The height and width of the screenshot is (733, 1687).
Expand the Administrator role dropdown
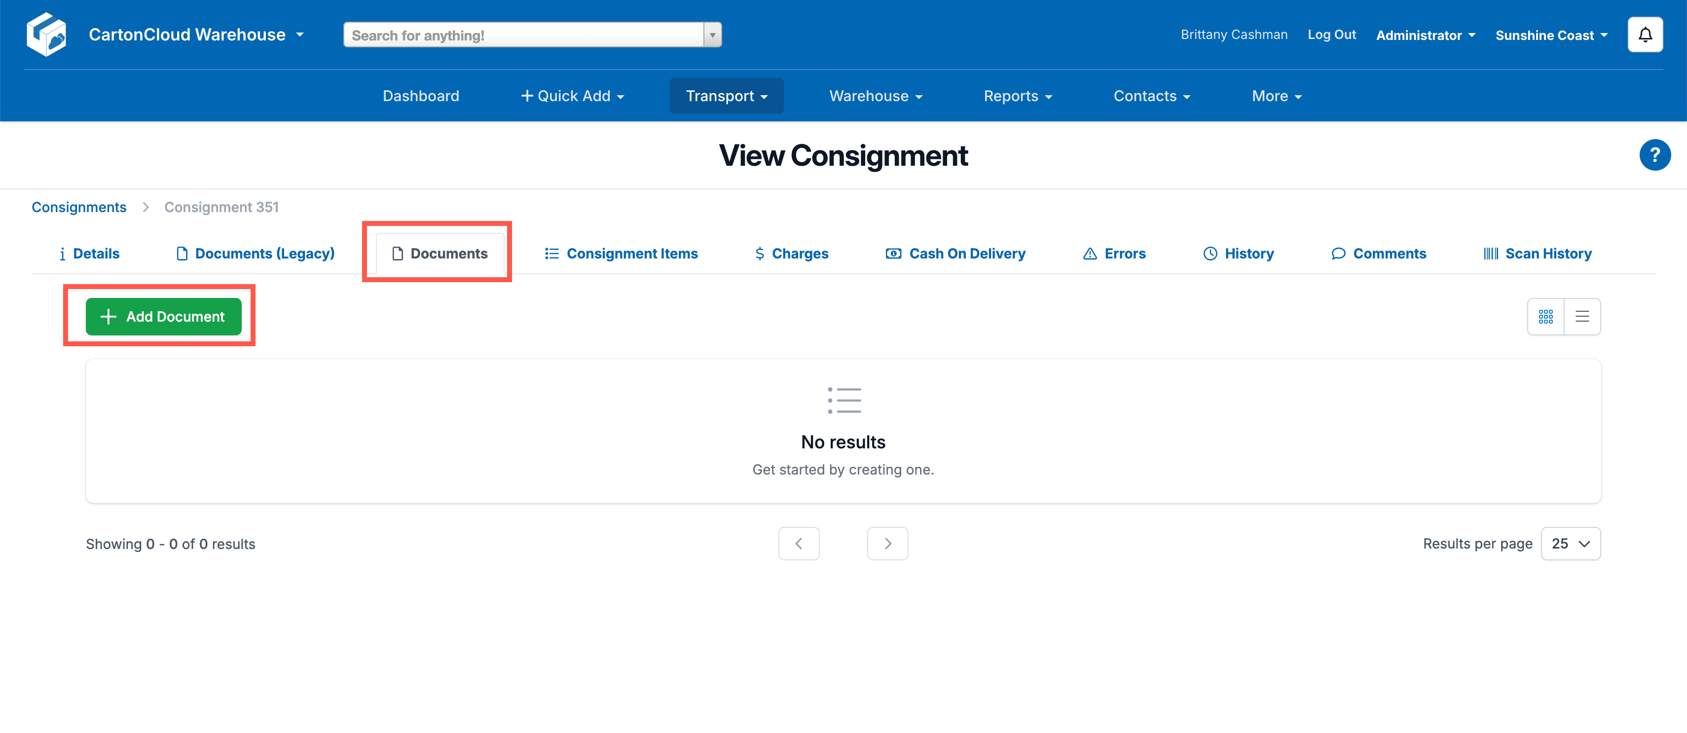[x=1425, y=36]
